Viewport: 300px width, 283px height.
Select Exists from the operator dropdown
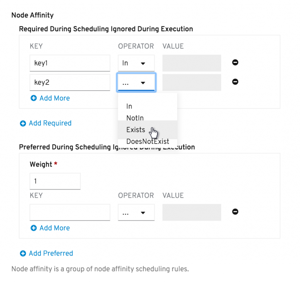(x=136, y=130)
